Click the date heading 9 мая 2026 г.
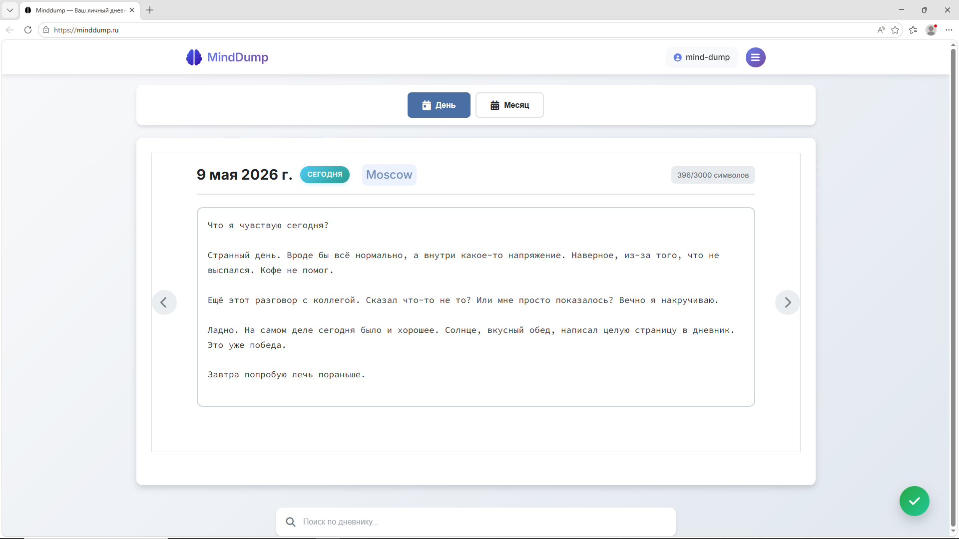This screenshot has width=959, height=539. point(244,175)
